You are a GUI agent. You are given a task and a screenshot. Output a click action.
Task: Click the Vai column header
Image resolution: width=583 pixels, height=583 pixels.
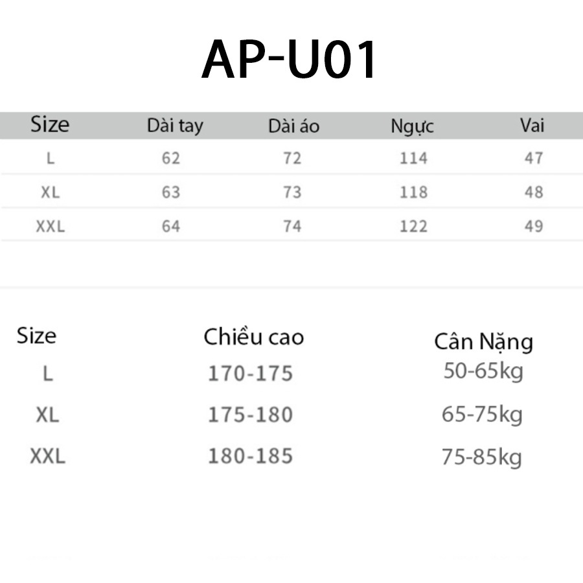coord(532,125)
